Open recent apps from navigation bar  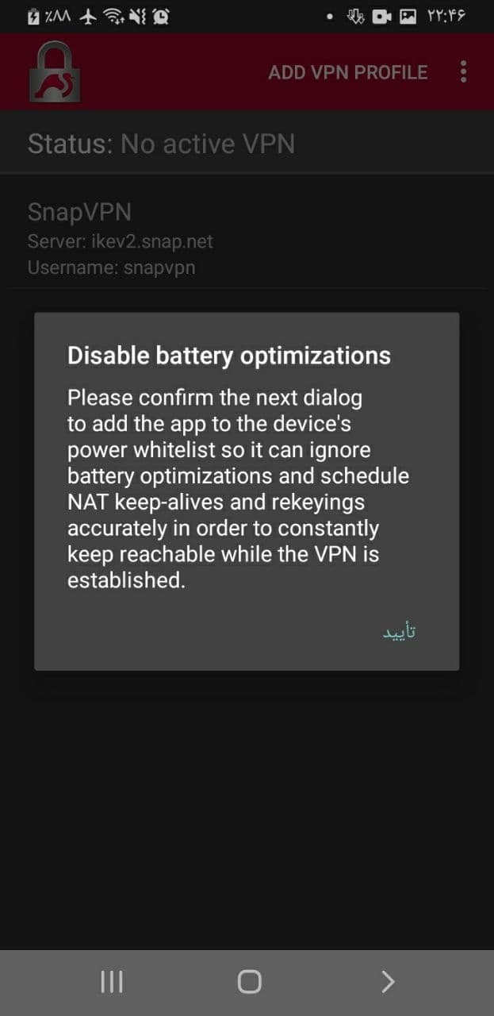pos(112,983)
